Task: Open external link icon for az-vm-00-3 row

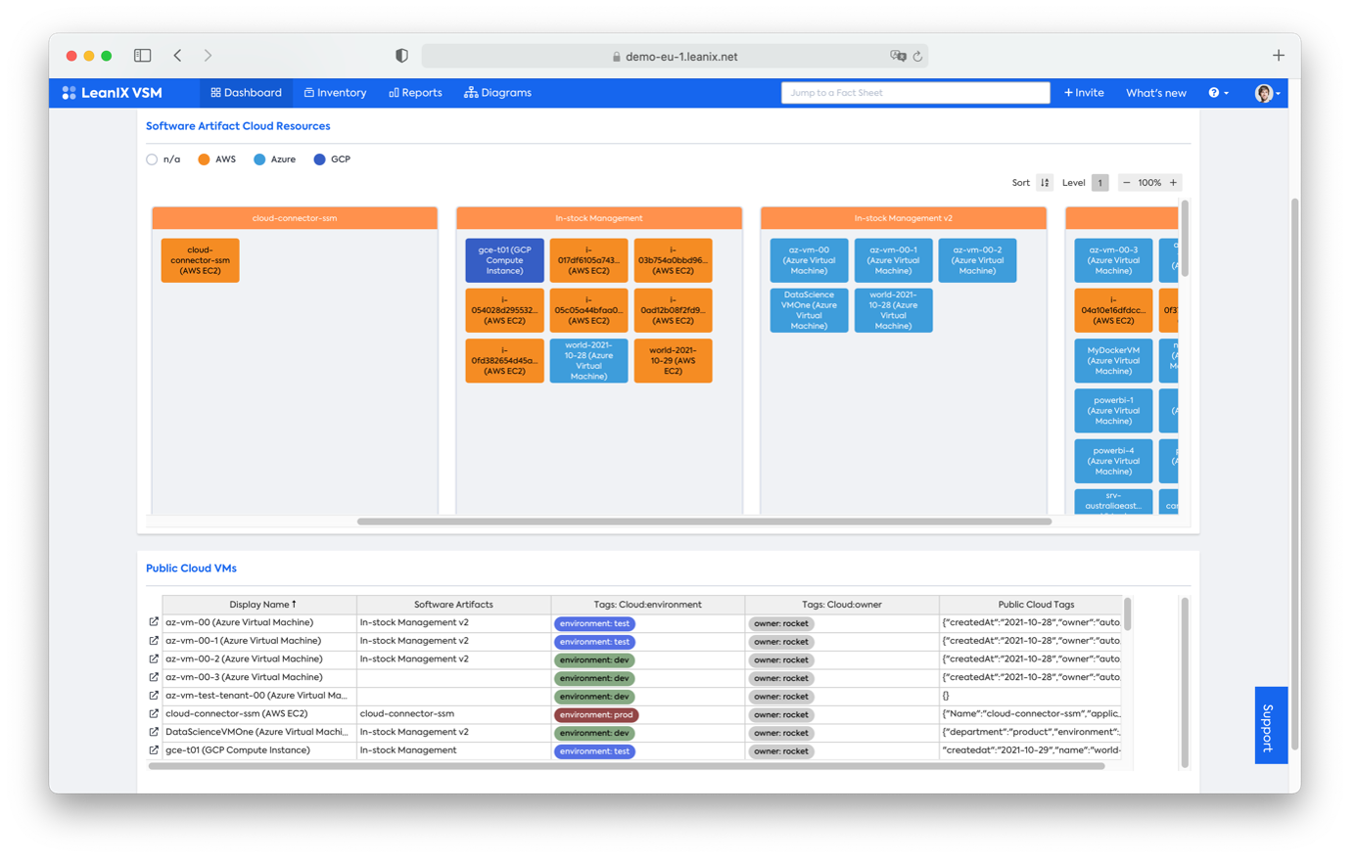Action: coord(154,677)
